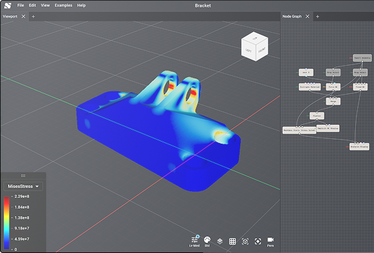
Task: Select the Brep Select node above Force BC
Action: tap(333, 72)
